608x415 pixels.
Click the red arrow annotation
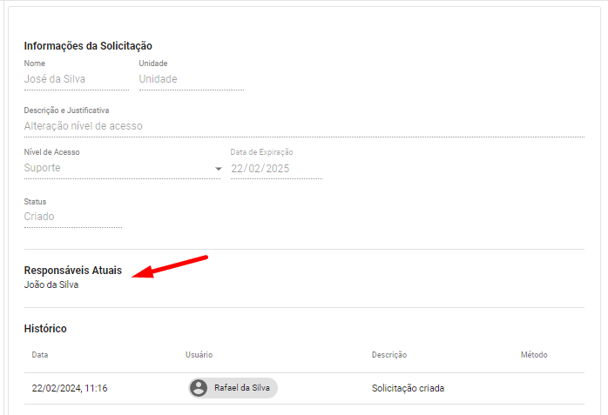pyautogui.click(x=170, y=266)
